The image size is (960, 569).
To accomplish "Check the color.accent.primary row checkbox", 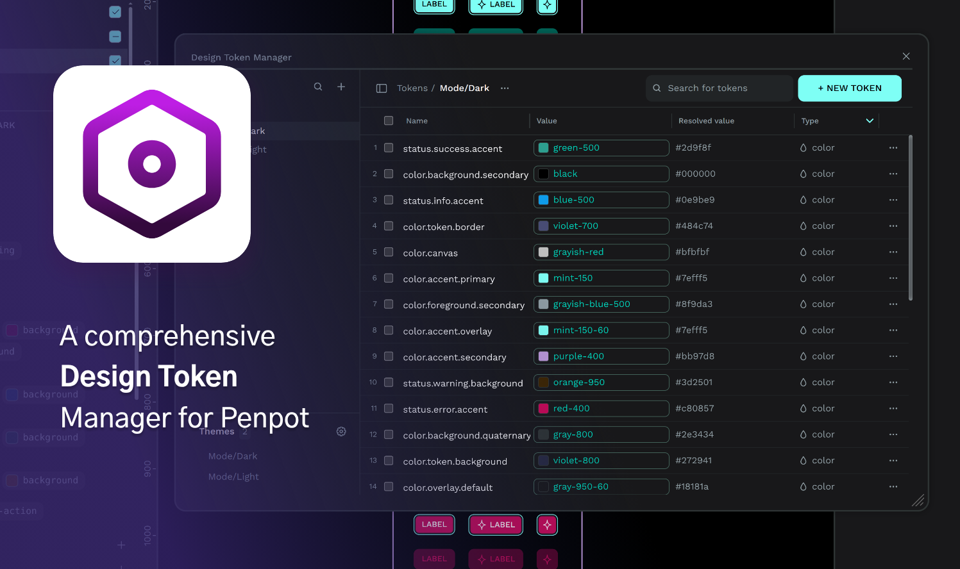I will [389, 278].
